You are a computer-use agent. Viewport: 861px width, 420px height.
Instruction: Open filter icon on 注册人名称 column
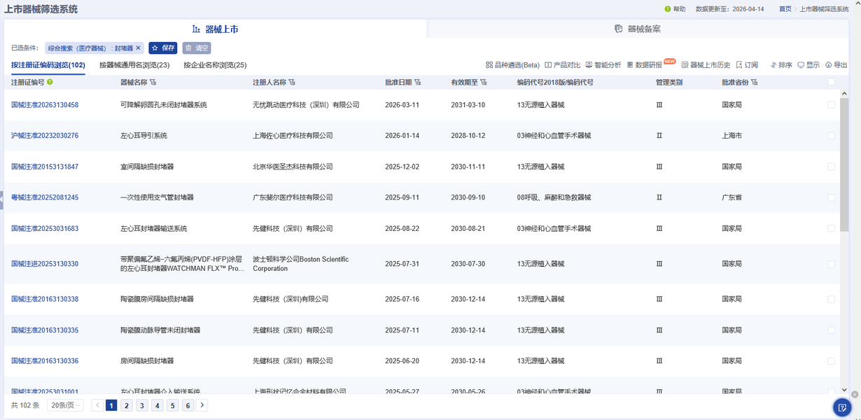[292, 83]
